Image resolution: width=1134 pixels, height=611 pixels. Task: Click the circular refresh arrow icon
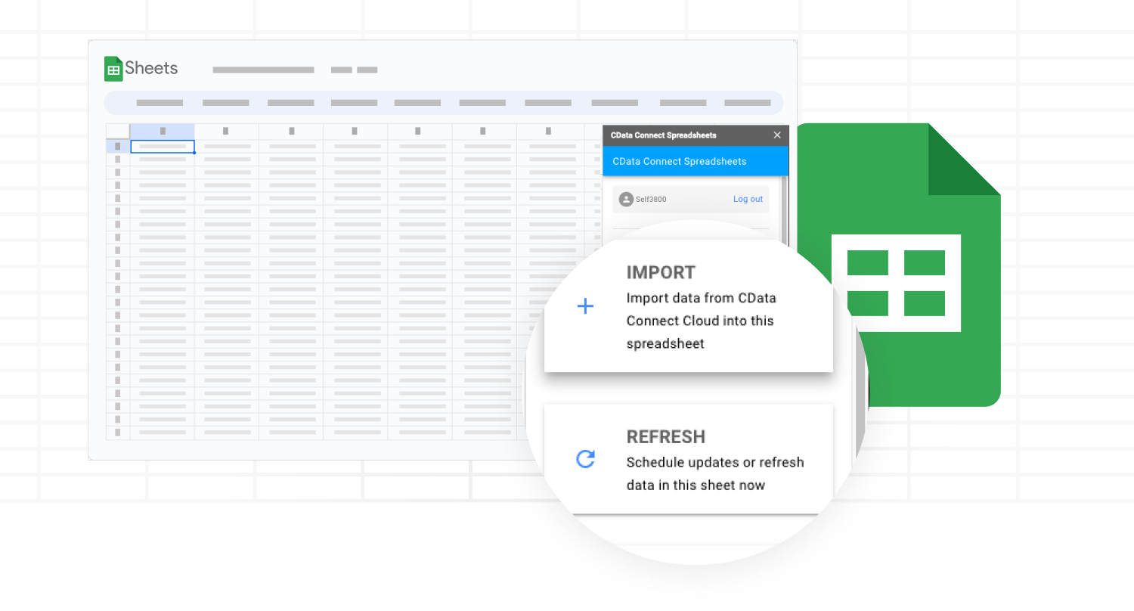[585, 460]
